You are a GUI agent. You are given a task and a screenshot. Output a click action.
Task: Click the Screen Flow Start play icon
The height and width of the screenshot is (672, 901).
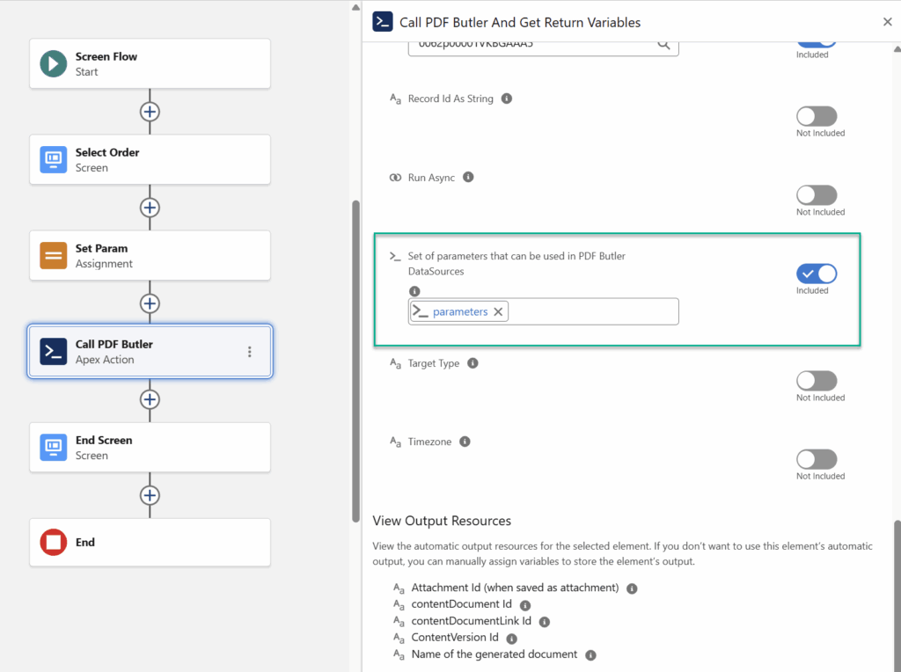pyautogui.click(x=54, y=63)
